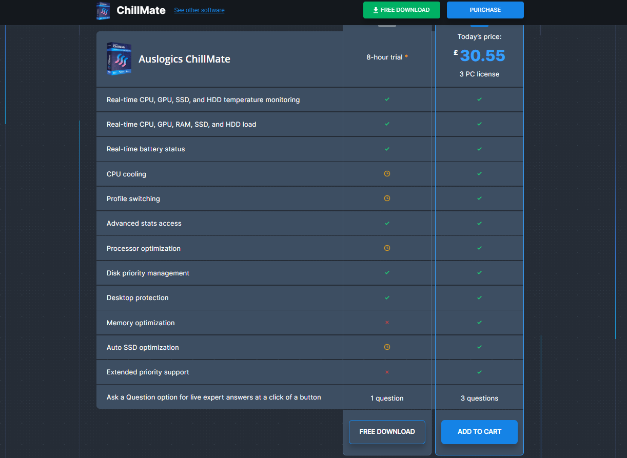The width and height of the screenshot is (627, 458).
Task: Click the ChillMate title in the header
Action: click(x=141, y=10)
